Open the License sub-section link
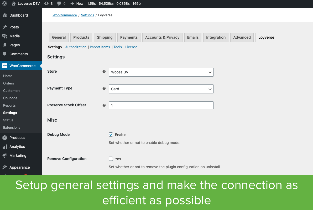Viewport: 313px width, 210px height. pos(131,47)
